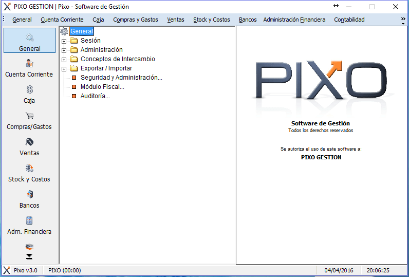Screen dimensions: 409x277
Task: Click the menu bar grip handle
Action: point(4,19)
